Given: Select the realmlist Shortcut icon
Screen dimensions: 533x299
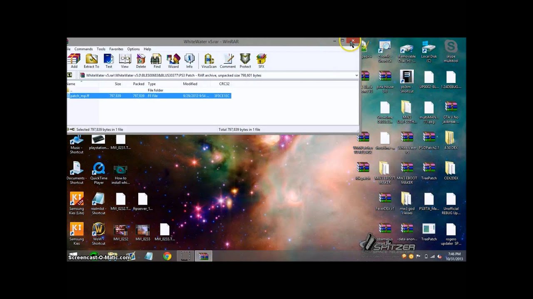Looking at the screenshot, I should 99,203.
